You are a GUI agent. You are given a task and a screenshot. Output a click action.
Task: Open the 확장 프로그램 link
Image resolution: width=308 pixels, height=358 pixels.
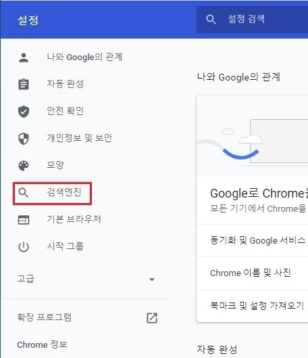(x=45, y=317)
